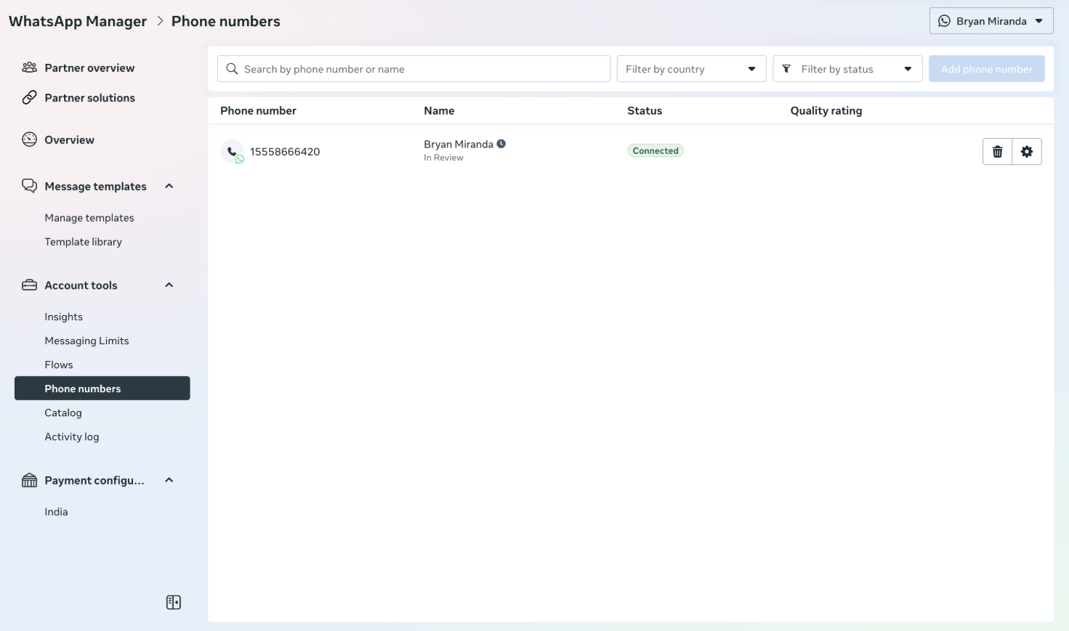Open Messaging Limits page

point(86,341)
